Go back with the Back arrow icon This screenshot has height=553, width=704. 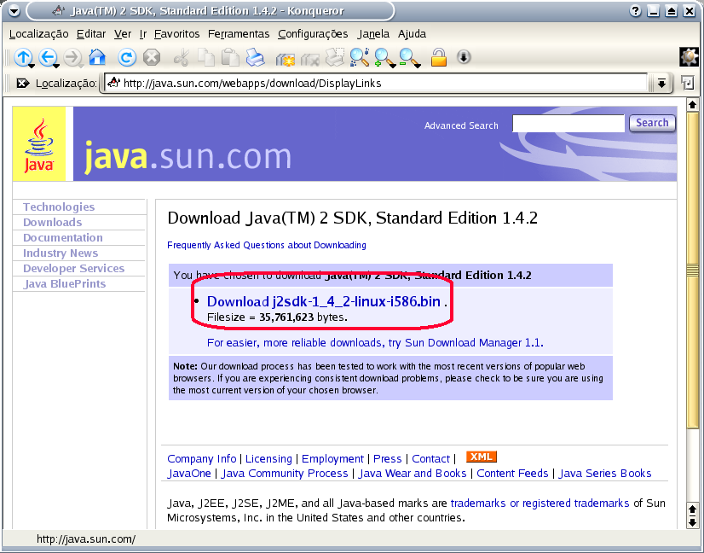tap(47, 57)
